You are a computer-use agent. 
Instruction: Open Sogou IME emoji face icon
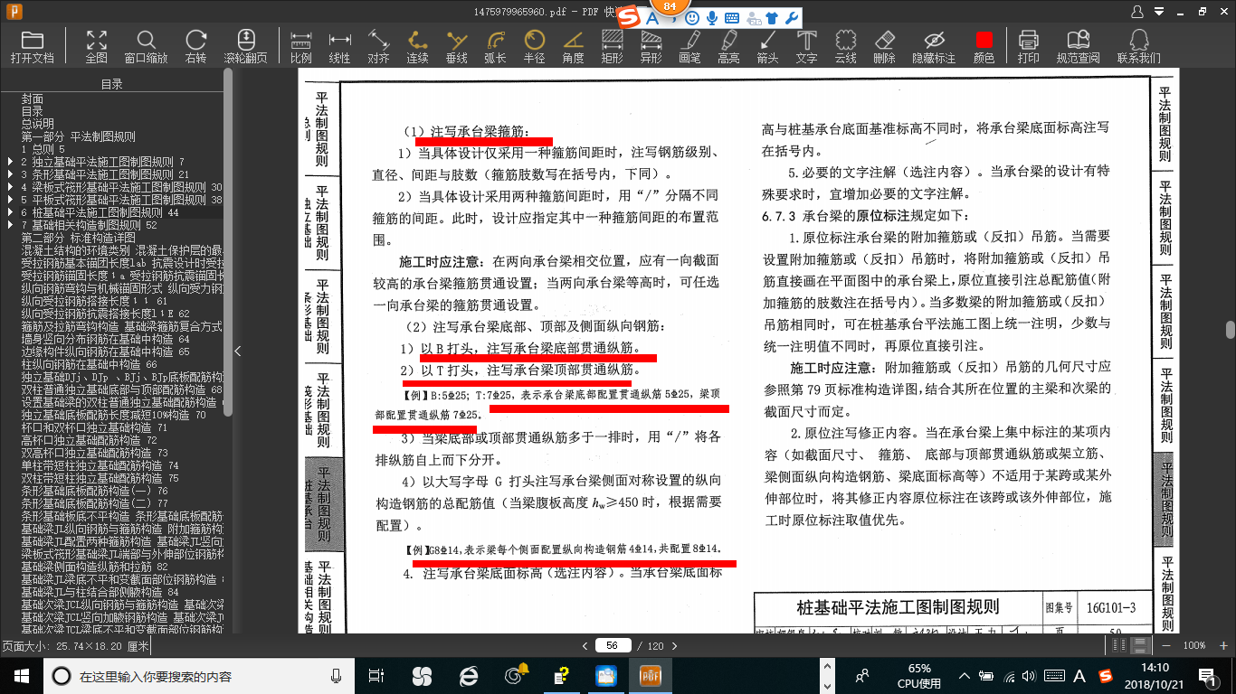point(692,17)
